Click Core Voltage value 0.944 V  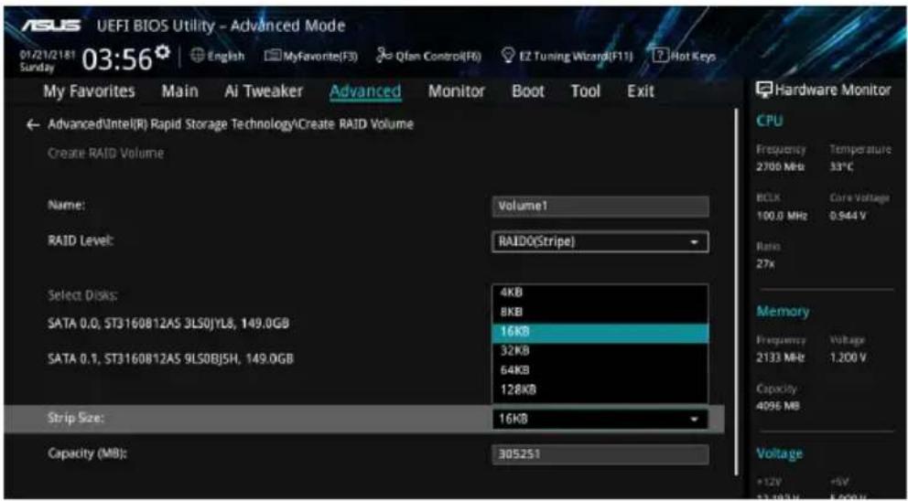[x=849, y=216]
